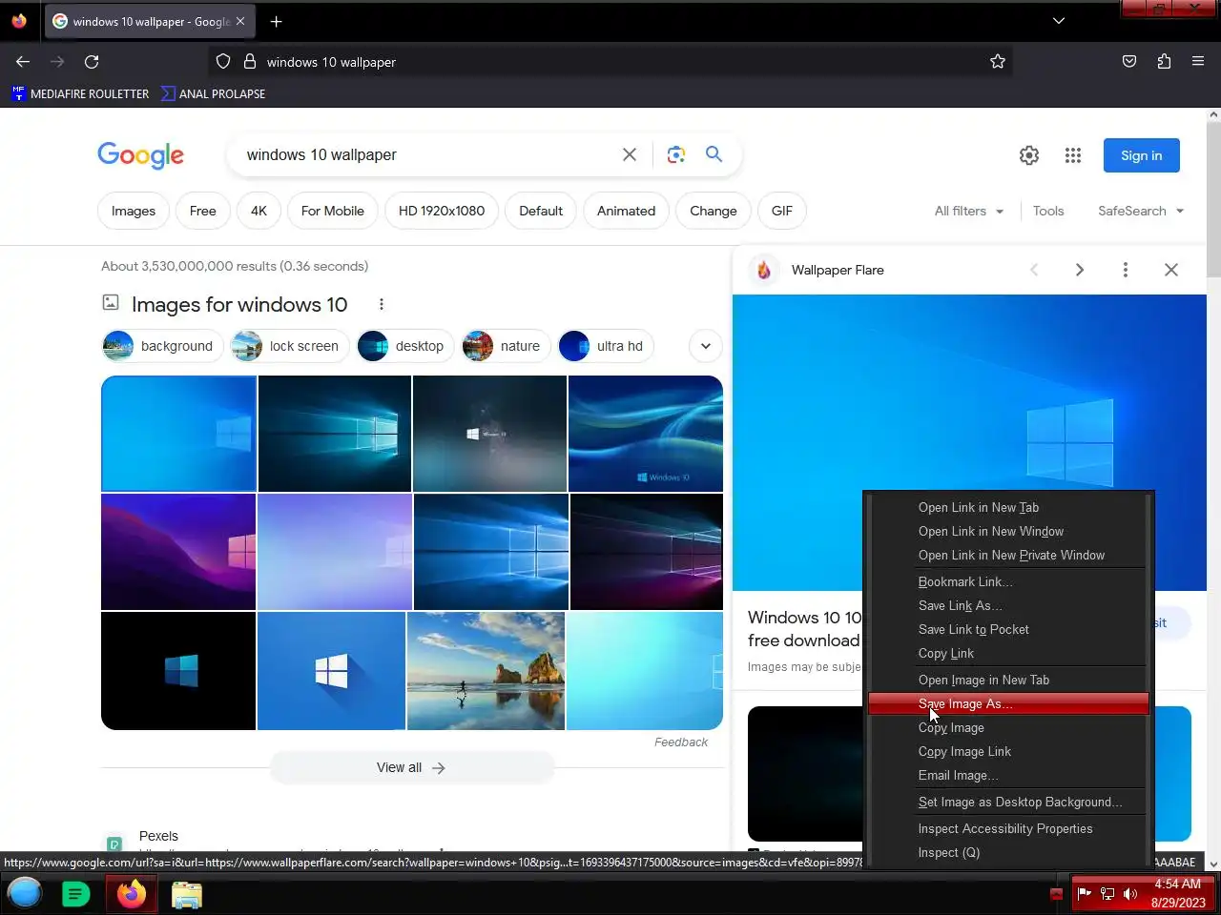
Task: Click View all images button
Action: click(x=411, y=767)
